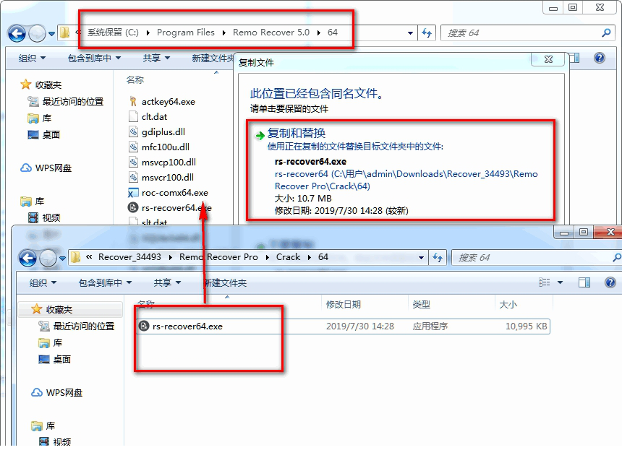
Task: Click refresh icon beside the Crack › 64 address bar
Action: [x=437, y=257]
